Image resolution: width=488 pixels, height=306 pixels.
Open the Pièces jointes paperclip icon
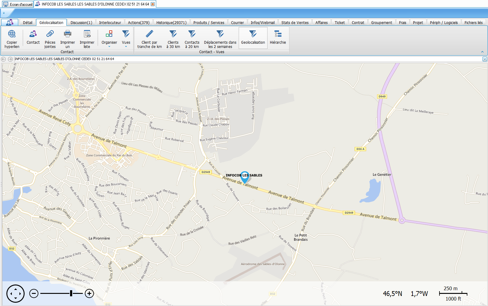(50, 34)
